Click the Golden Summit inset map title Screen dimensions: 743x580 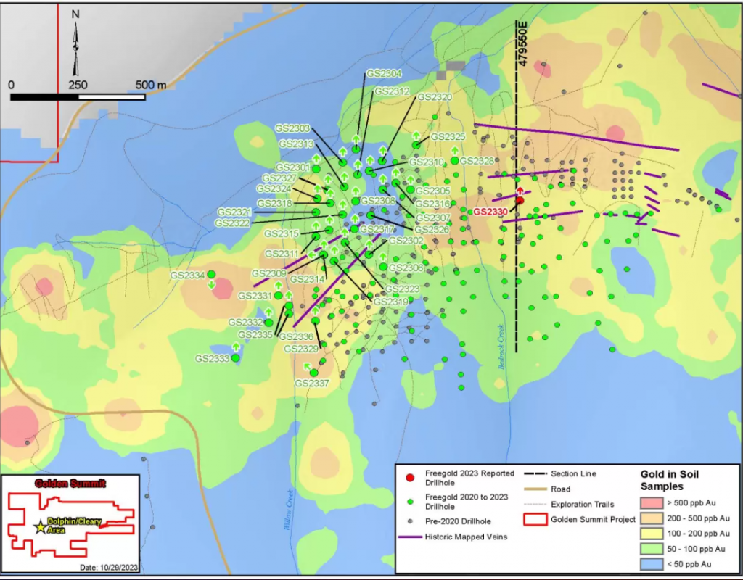[x=70, y=483]
